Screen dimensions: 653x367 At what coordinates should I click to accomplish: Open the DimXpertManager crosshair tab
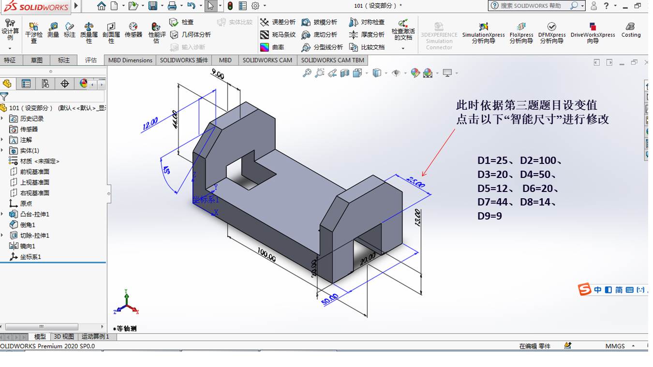coord(65,84)
